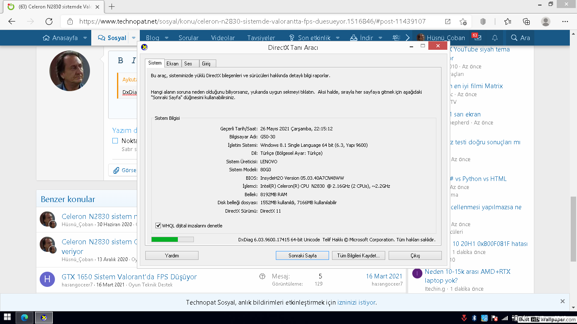Viewport: 577px width, 324px height.
Task: Click the Tüm Bilgileri Kaydet button
Action: (358, 255)
